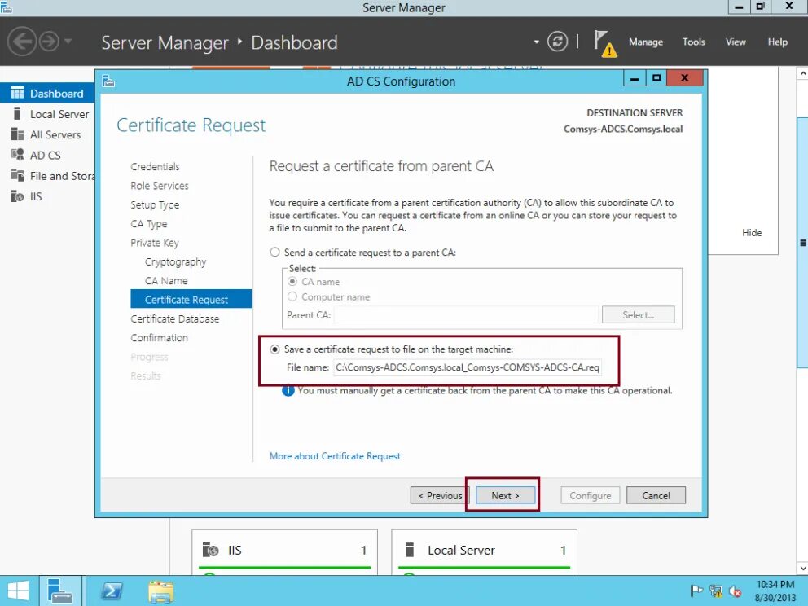
Task: Open the Local Server tile on the dashboard
Action: click(x=484, y=552)
